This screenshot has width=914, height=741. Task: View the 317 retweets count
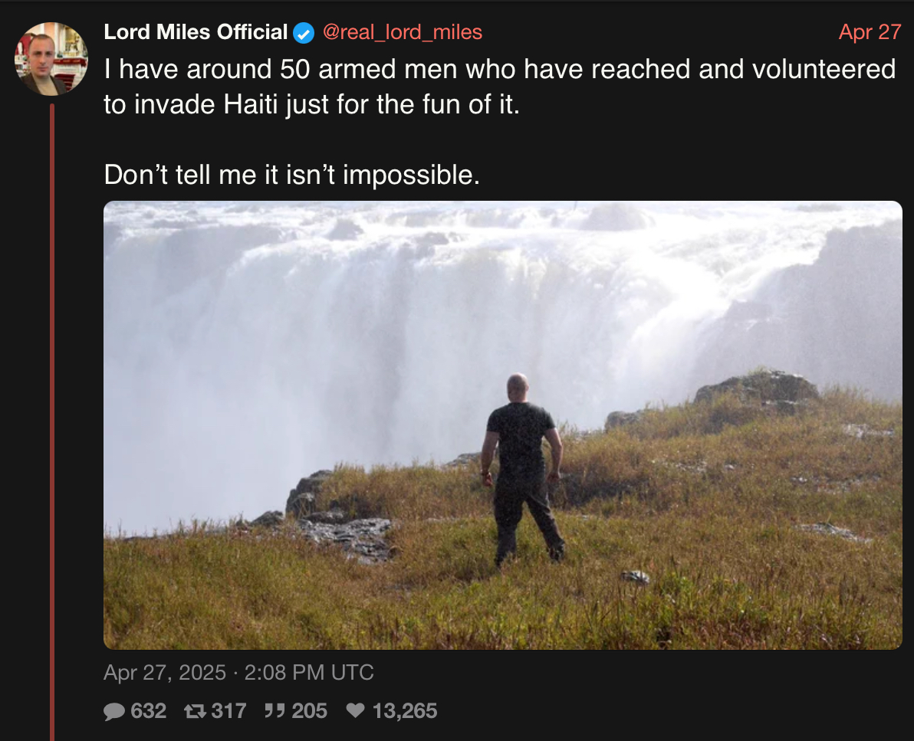tap(228, 710)
